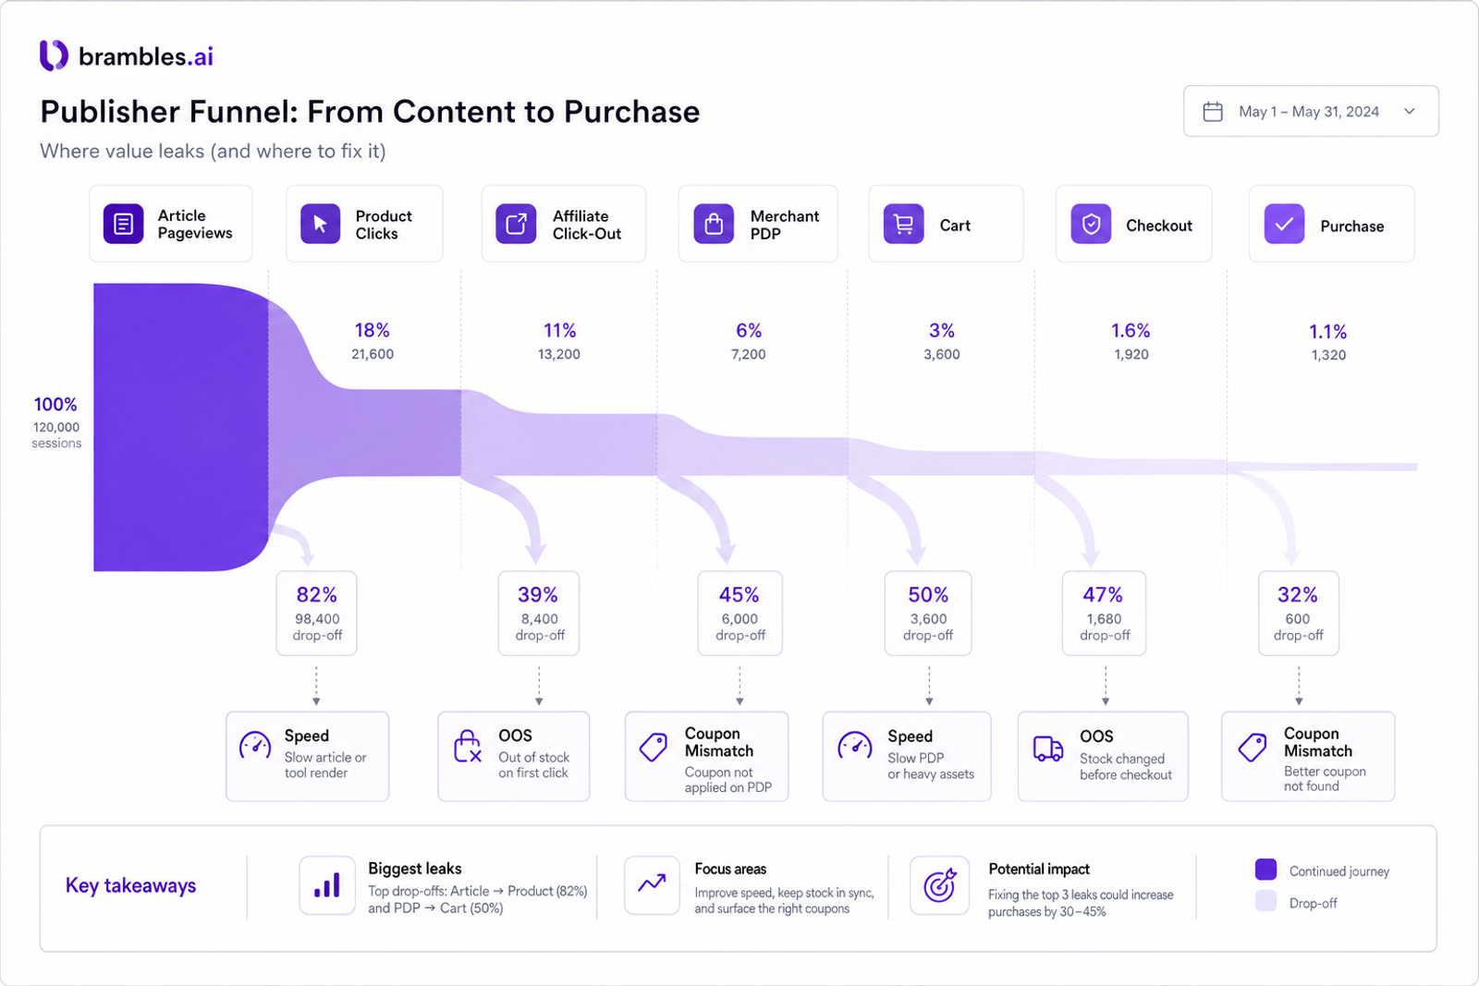The height and width of the screenshot is (986, 1479).
Task: Click the 100% 120,000 sessions label
Action: pyautogui.click(x=56, y=422)
